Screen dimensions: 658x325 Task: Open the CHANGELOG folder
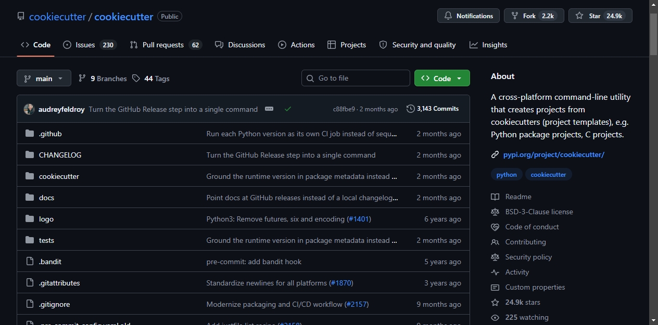[60, 155]
